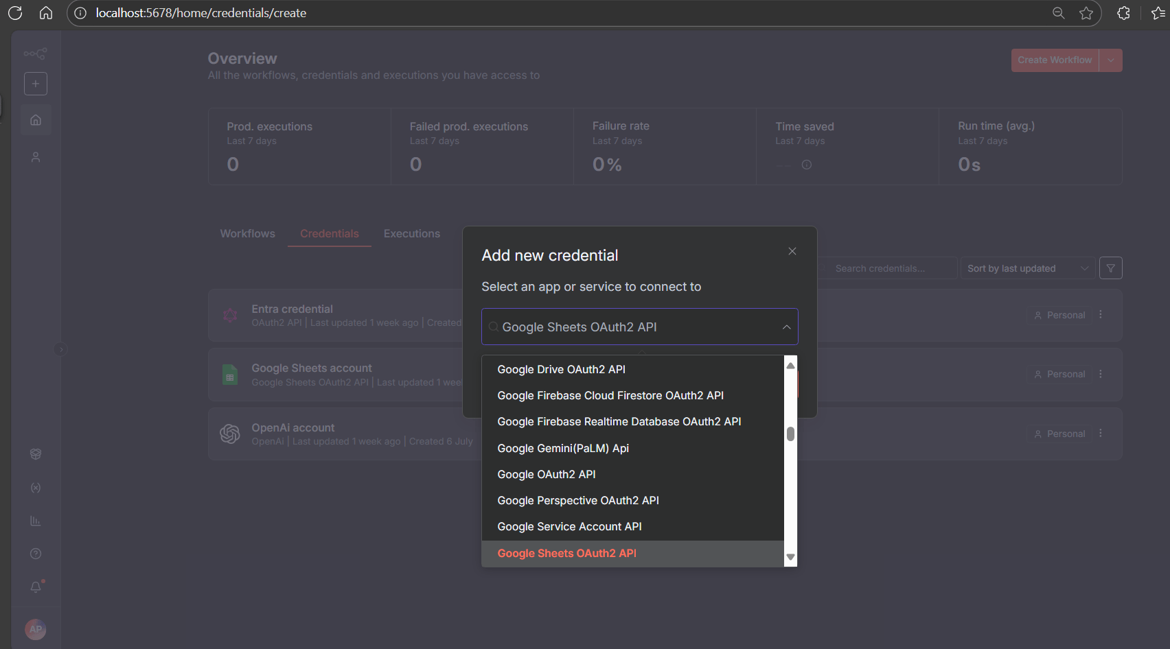The width and height of the screenshot is (1170, 649).
Task: Open the notifications bell icon
Action: pyautogui.click(x=36, y=587)
